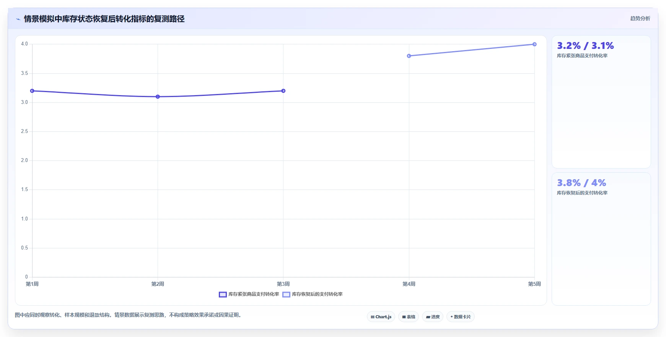Viewport: 666px width, 337px height.
Task: Click the 库存紧张商品支付转化率 card label
Action: tap(582, 56)
